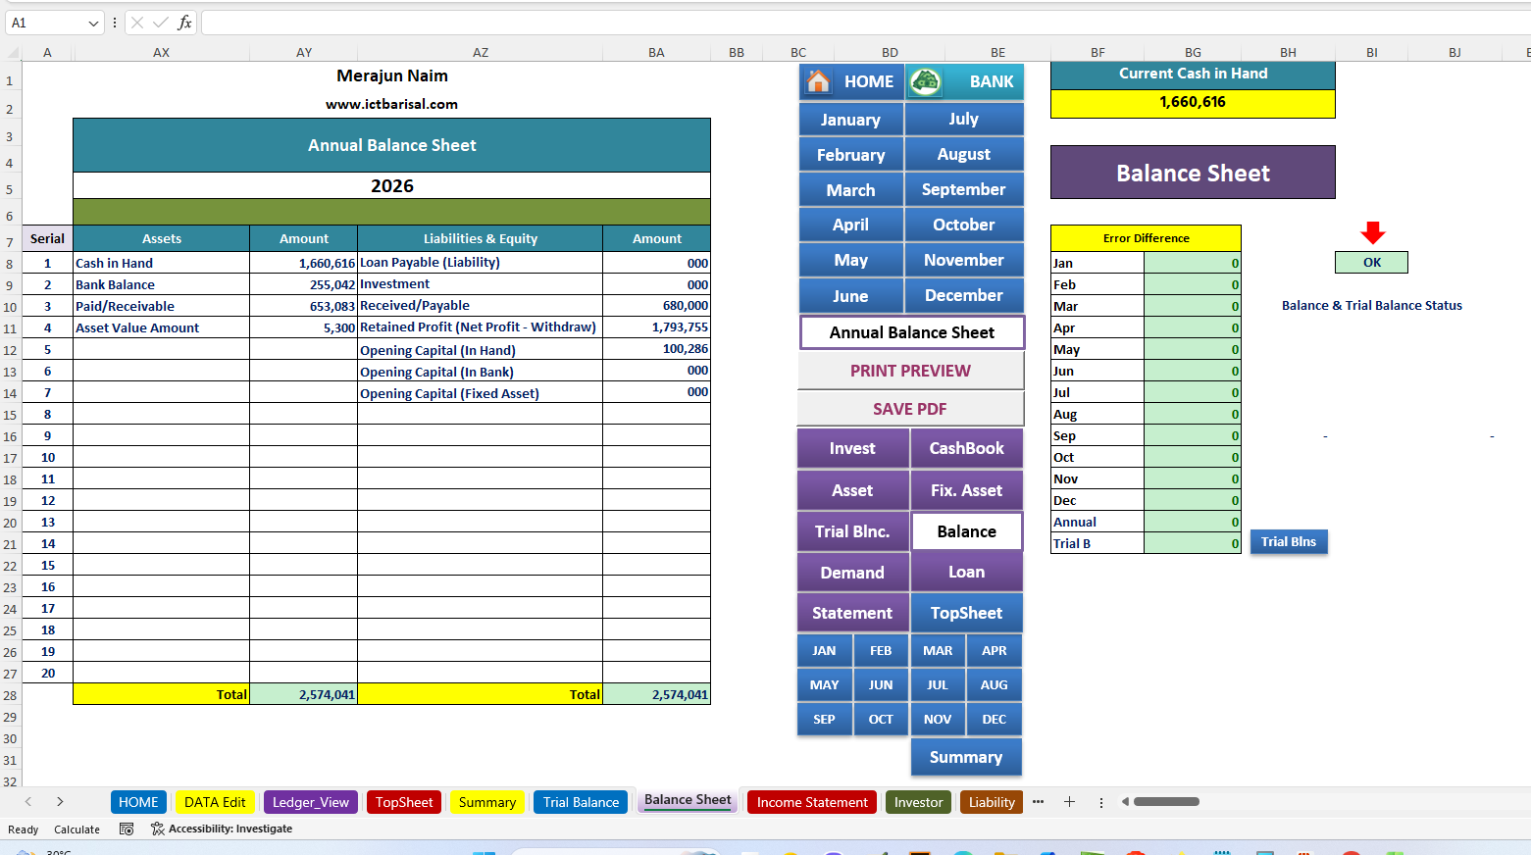Image resolution: width=1531 pixels, height=855 pixels.
Task: Click the July month button
Action: click(964, 119)
